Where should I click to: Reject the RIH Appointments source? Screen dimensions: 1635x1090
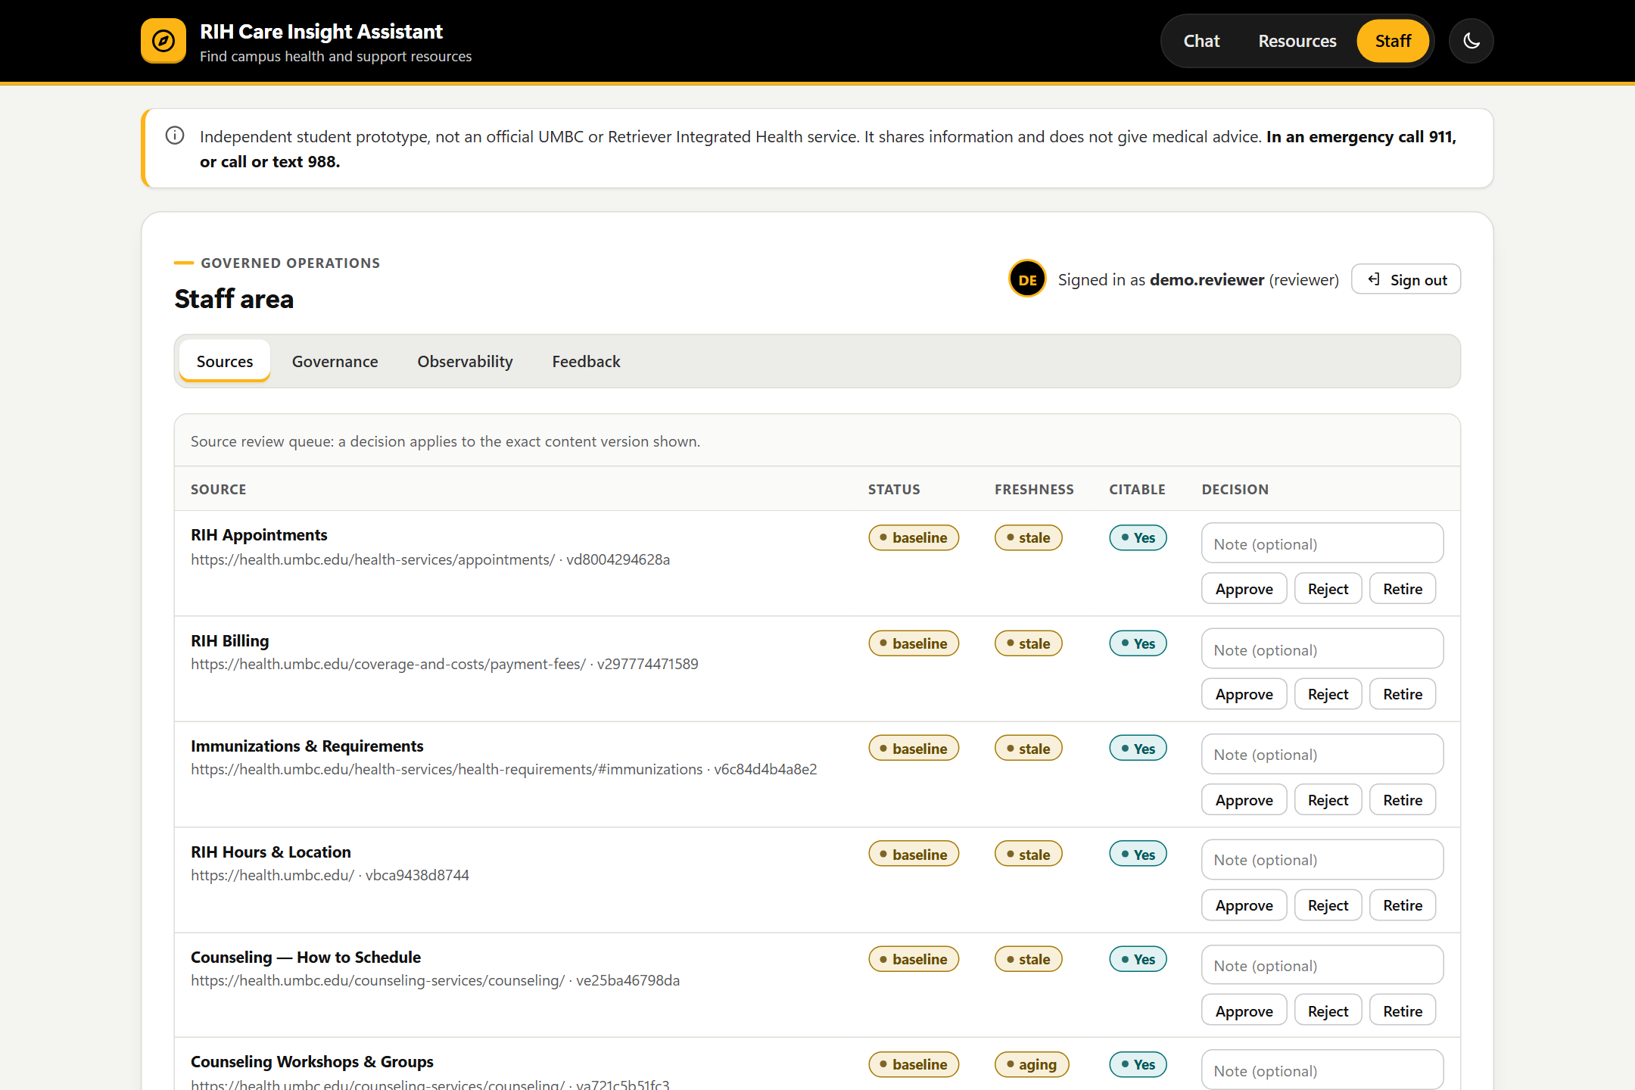pos(1328,589)
